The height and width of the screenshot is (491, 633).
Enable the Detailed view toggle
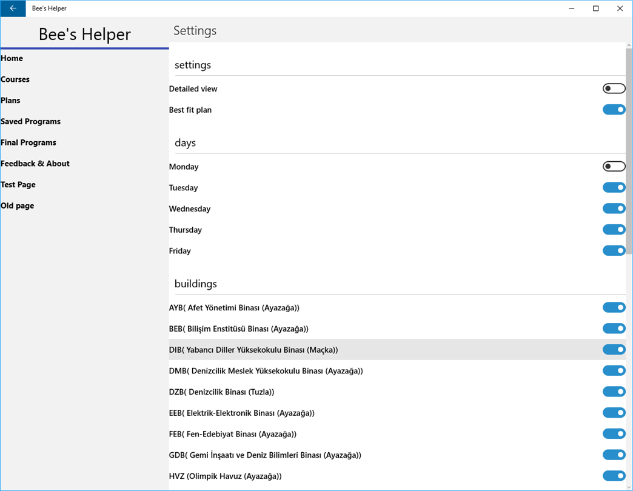click(614, 89)
